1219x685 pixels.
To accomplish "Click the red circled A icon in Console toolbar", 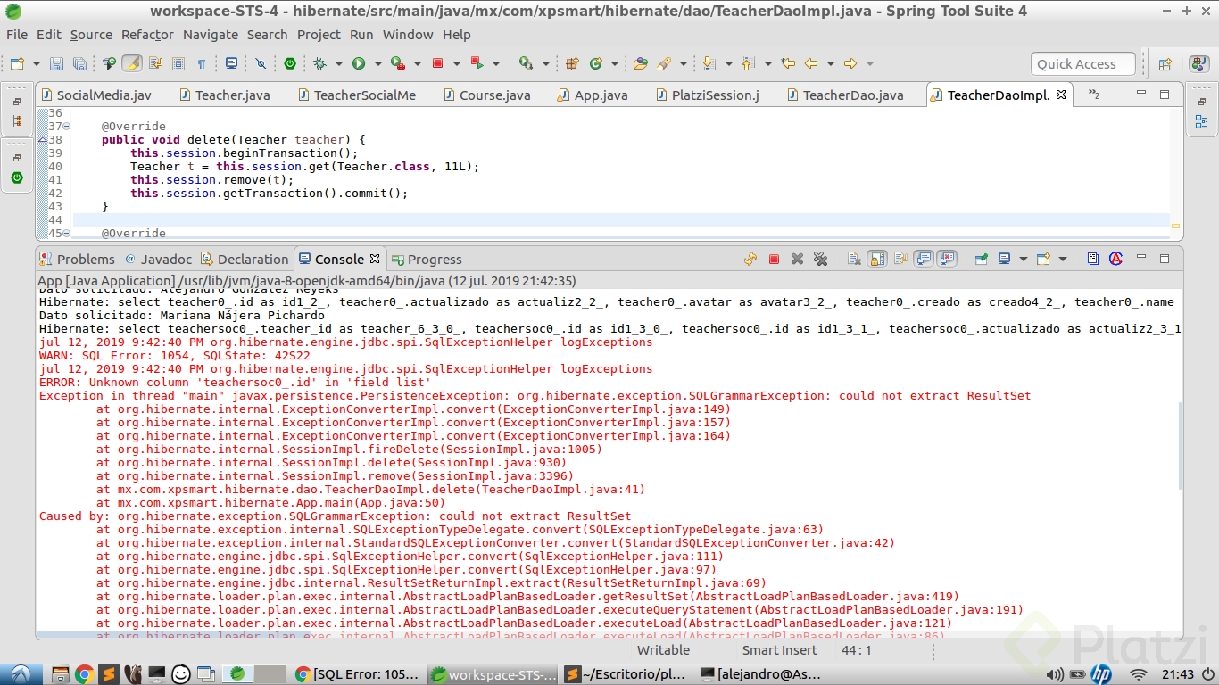I will (x=1115, y=259).
